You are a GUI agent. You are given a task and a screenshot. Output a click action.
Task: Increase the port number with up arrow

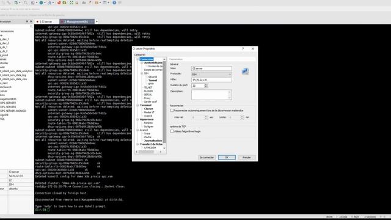point(206,84)
